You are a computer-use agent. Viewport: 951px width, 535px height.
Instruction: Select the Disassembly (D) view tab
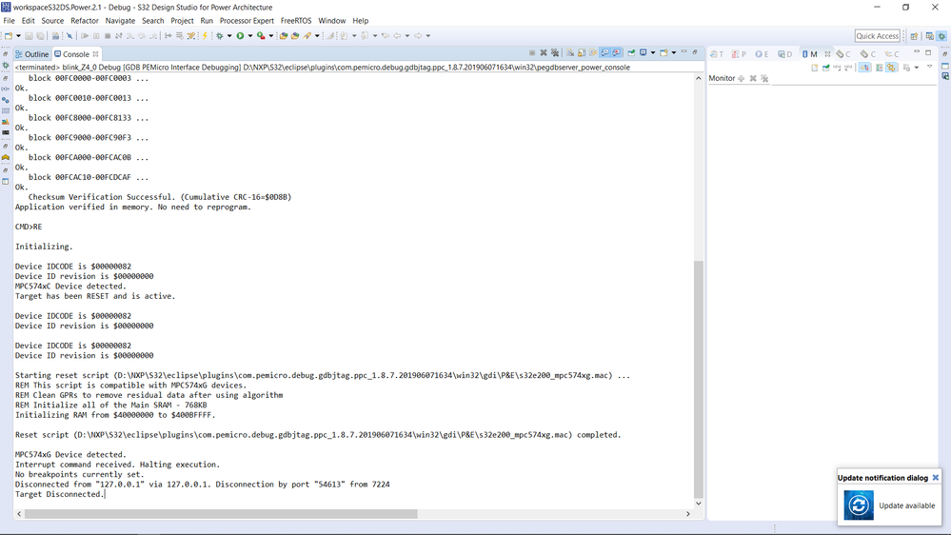point(784,54)
